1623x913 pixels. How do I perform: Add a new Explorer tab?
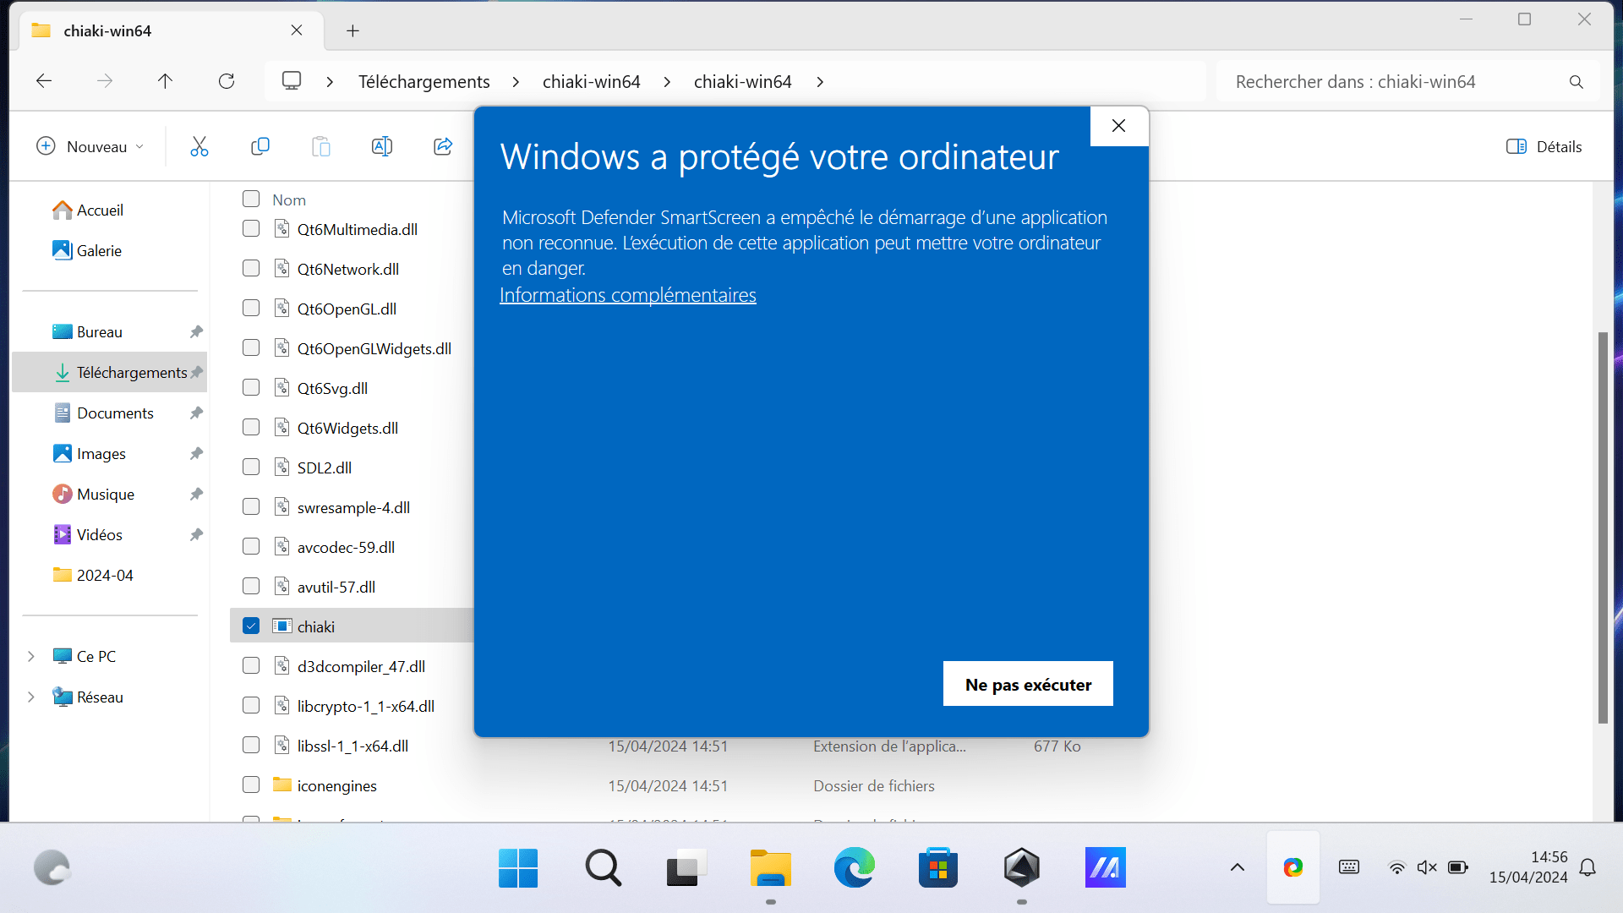pyautogui.click(x=353, y=31)
